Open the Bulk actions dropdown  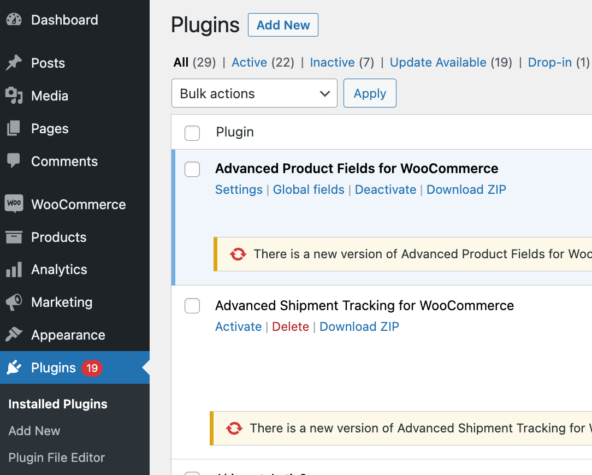click(254, 93)
